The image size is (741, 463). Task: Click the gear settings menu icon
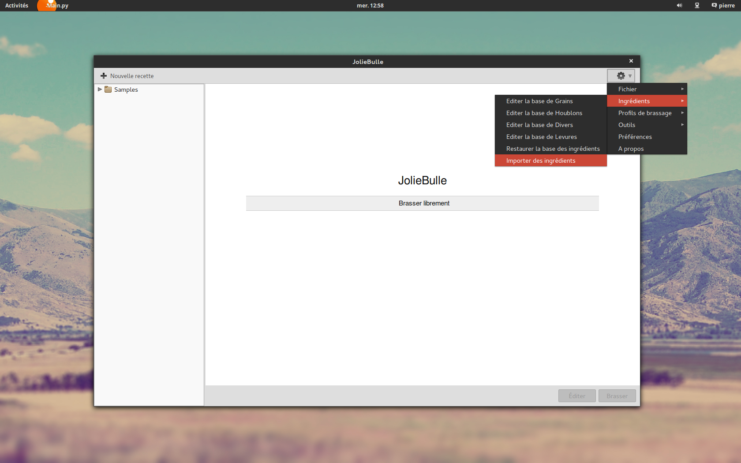coord(621,76)
